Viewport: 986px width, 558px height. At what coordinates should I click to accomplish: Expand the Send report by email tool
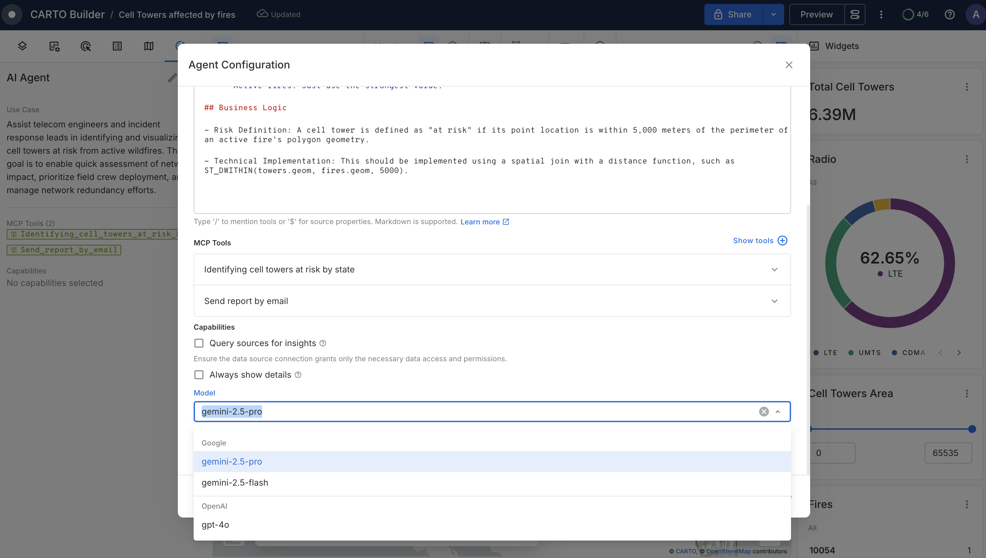[x=774, y=301]
